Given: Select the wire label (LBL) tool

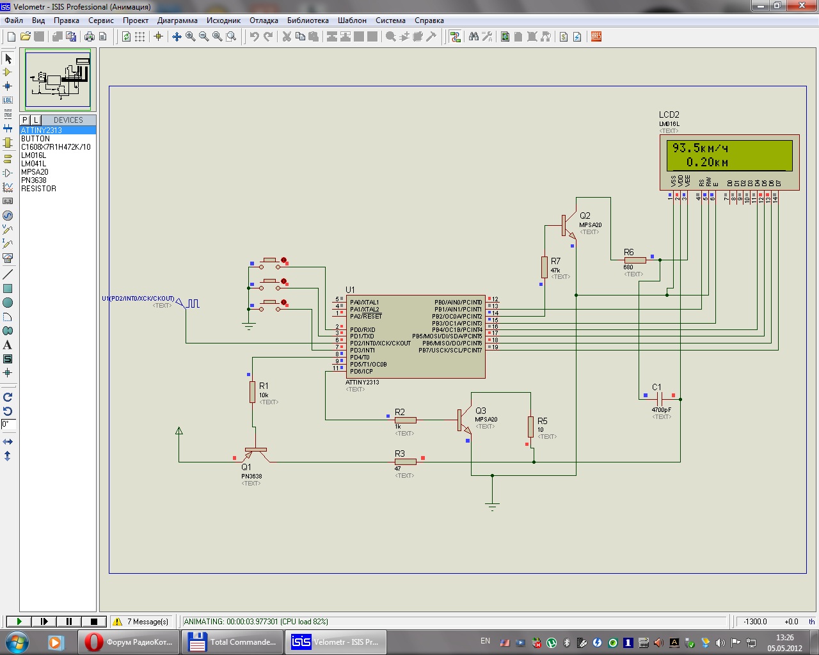Looking at the screenshot, I should point(8,100).
